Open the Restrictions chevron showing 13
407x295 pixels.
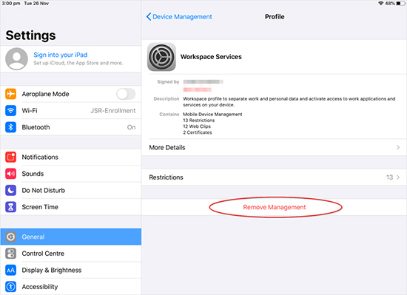click(398, 177)
